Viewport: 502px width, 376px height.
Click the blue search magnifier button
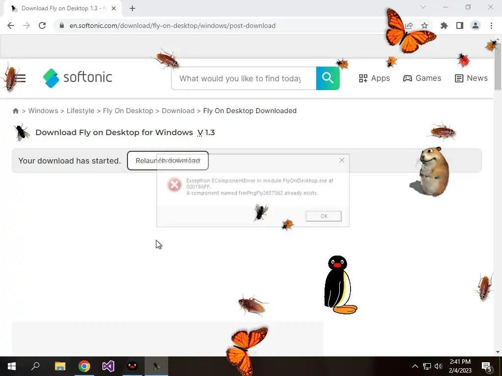pos(327,78)
